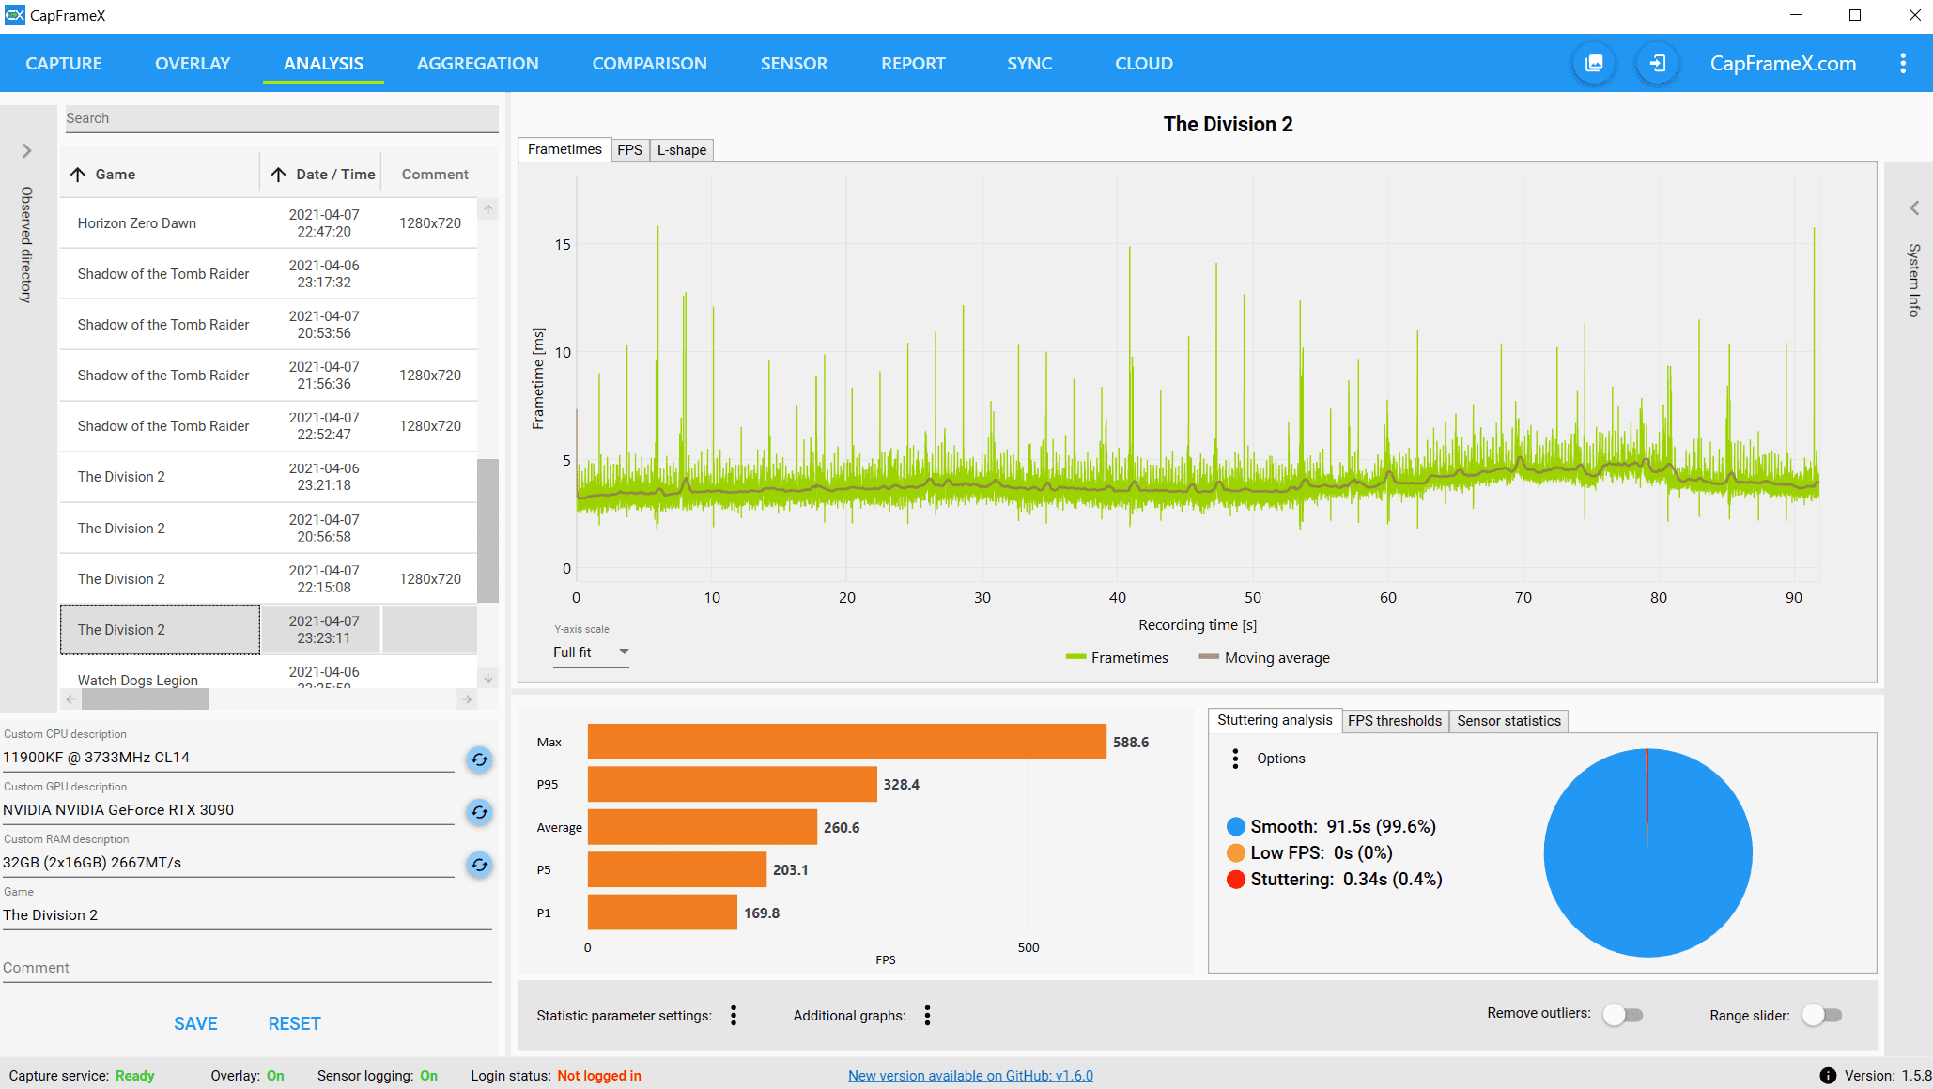Click the version info icon in the status bar

pyautogui.click(x=1828, y=1076)
